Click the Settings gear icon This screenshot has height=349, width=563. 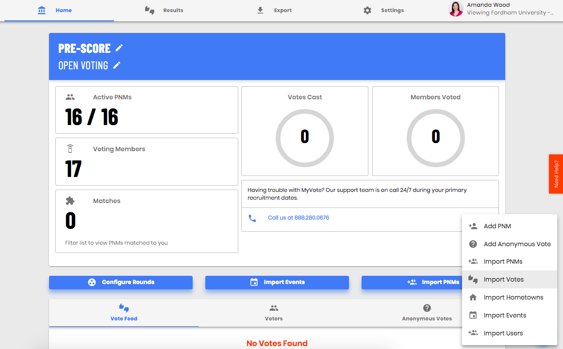pyautogui.click(x=367, y=10)
